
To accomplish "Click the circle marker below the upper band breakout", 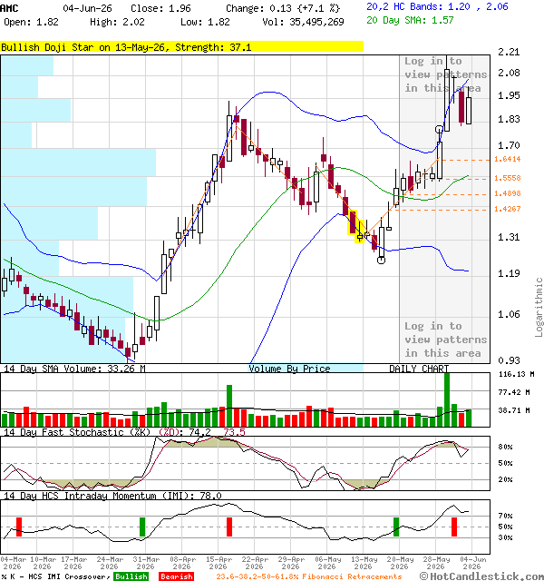I will coord(439,129).
